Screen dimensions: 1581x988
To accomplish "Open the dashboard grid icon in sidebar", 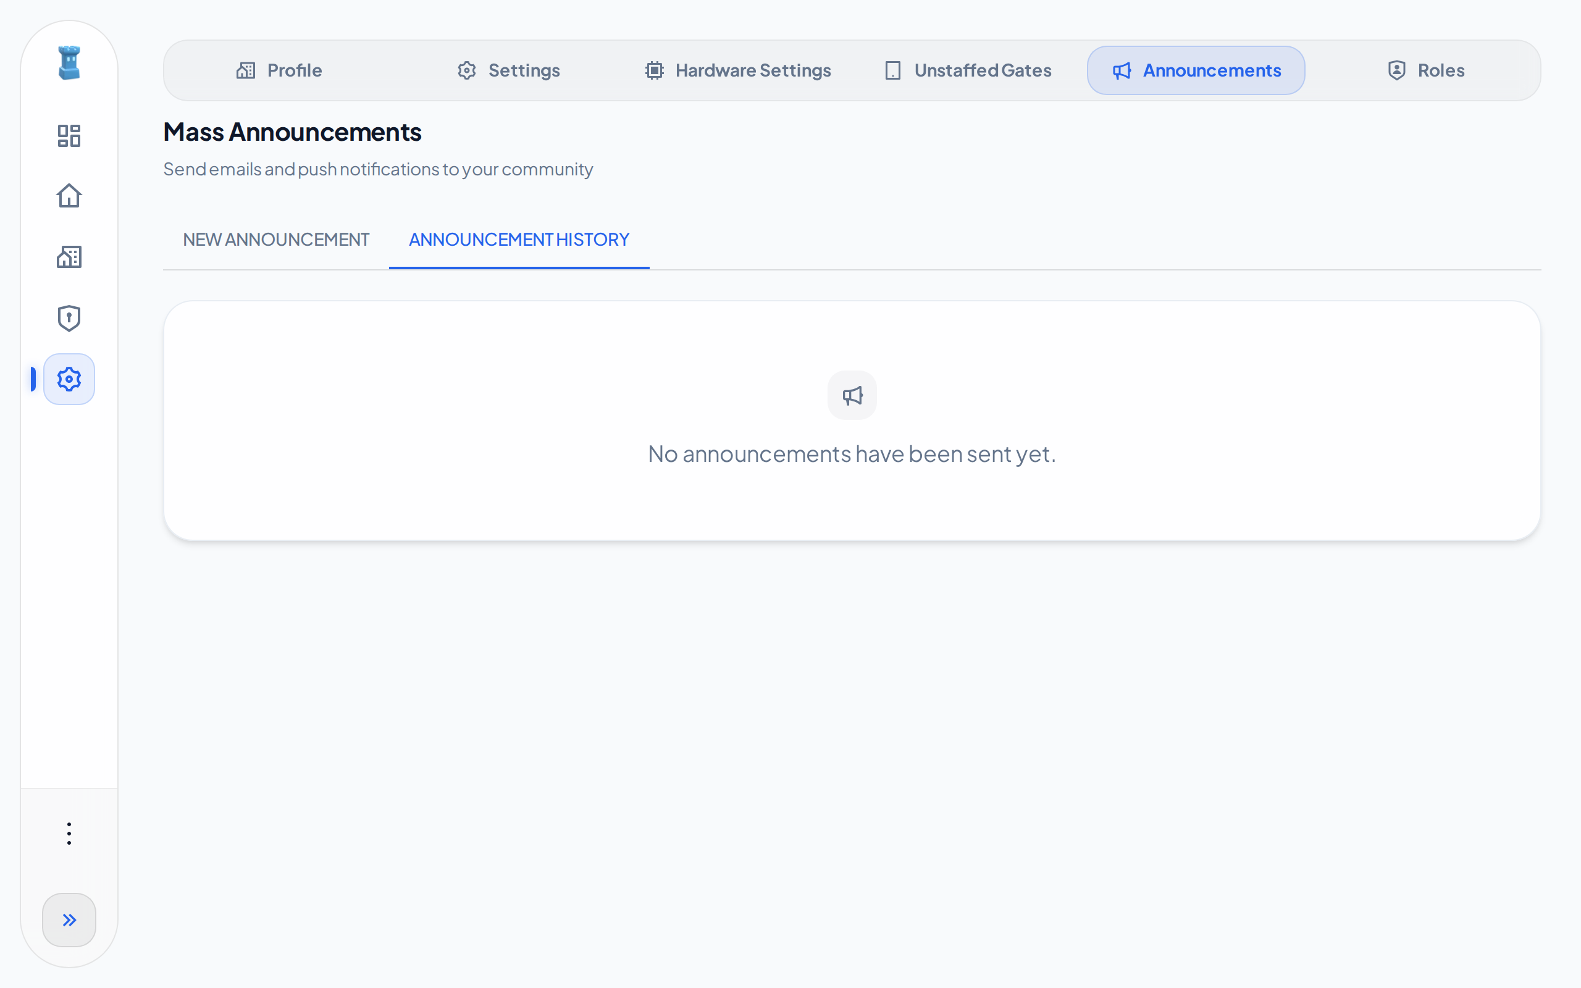I will coord(69,136).
